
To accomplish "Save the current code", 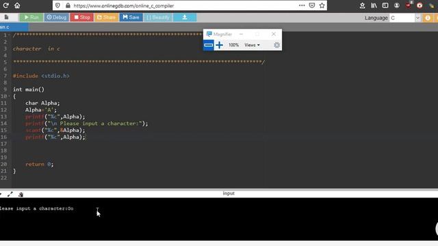I will click(131, 17).
